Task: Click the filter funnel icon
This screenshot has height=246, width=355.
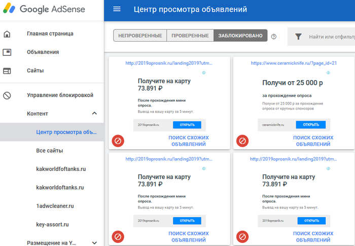Action: [x=298, y=37]
